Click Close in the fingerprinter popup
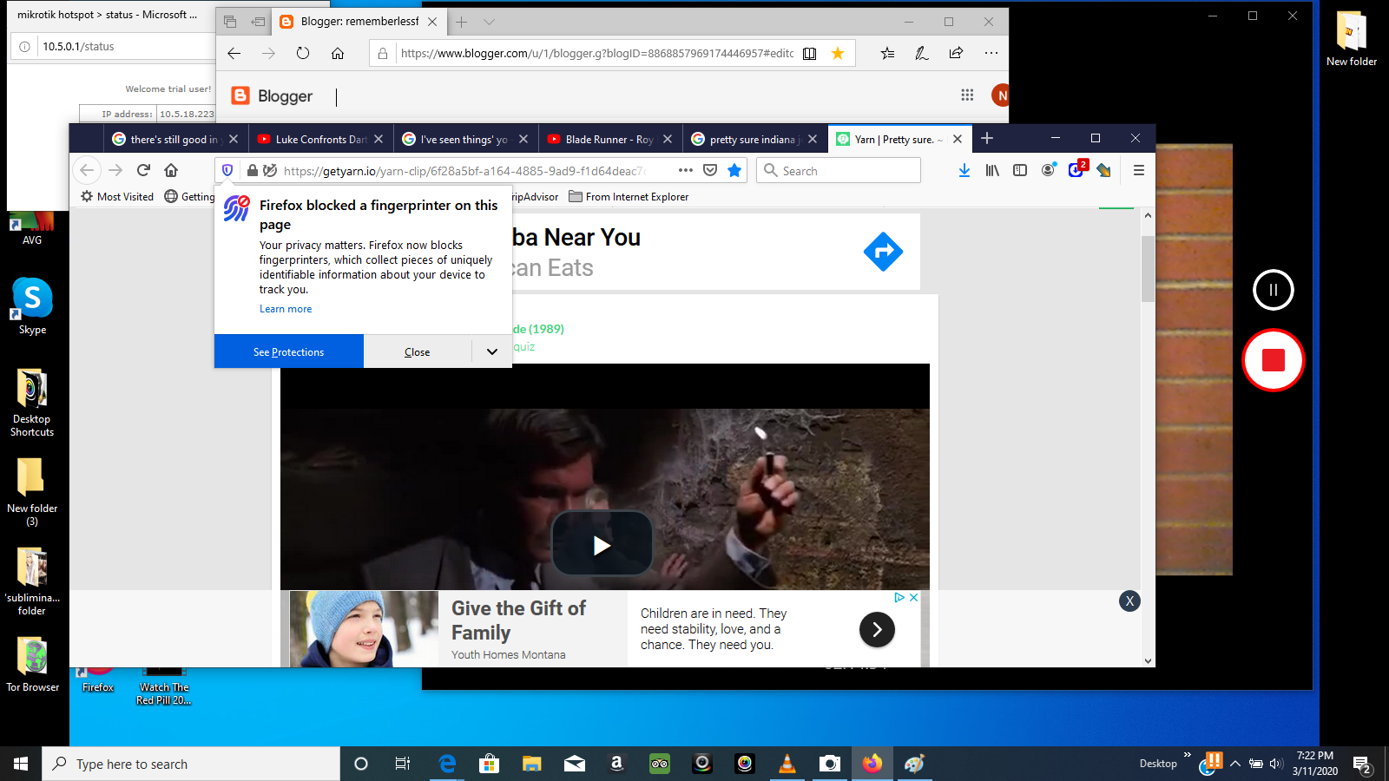 [x=418, y=351]
